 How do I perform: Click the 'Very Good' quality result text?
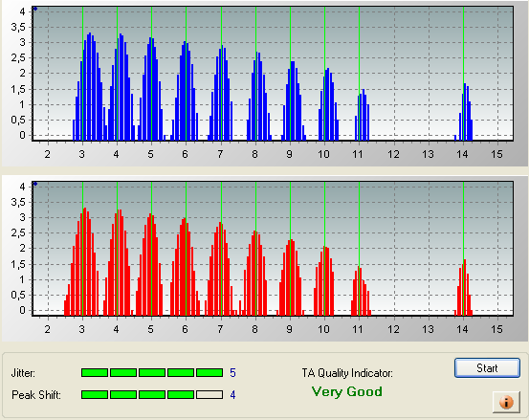click(x=347, y=391)
